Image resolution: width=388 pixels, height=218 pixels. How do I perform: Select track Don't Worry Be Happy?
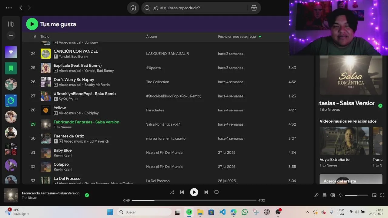click(x=74, y=80)
